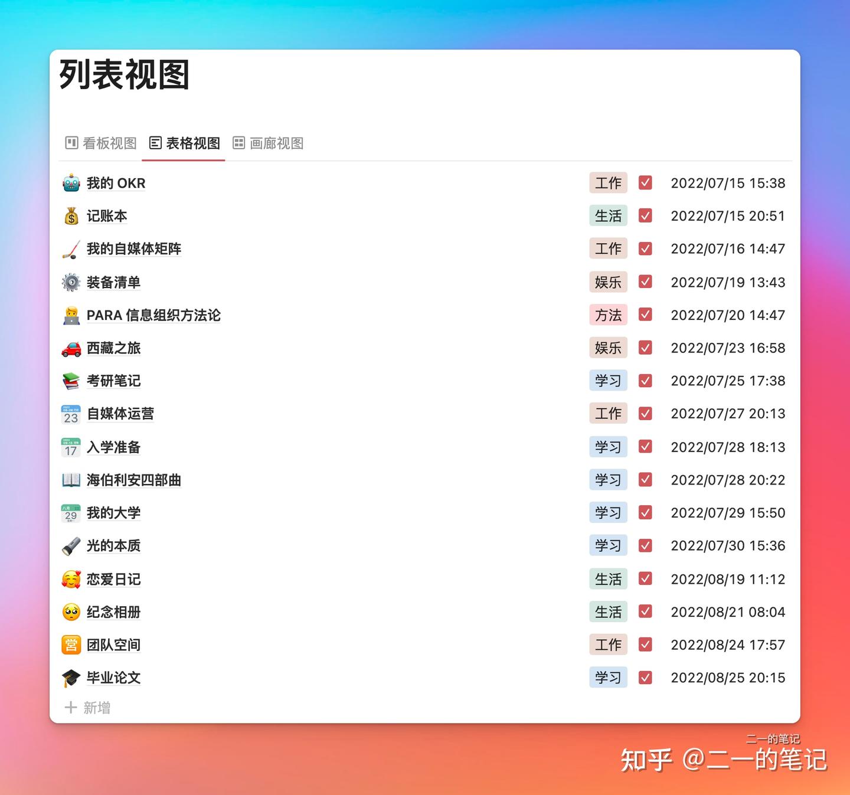Image resolution: width=850 pixels, height=795 pixels.
Task: Select the gear icon next to 装备清单
Action: [71, 282]
